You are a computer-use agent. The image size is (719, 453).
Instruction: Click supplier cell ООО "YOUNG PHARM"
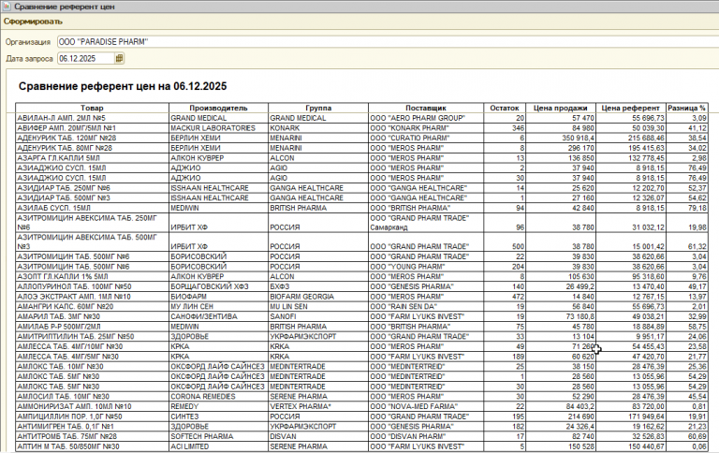[x=426, y=267]
